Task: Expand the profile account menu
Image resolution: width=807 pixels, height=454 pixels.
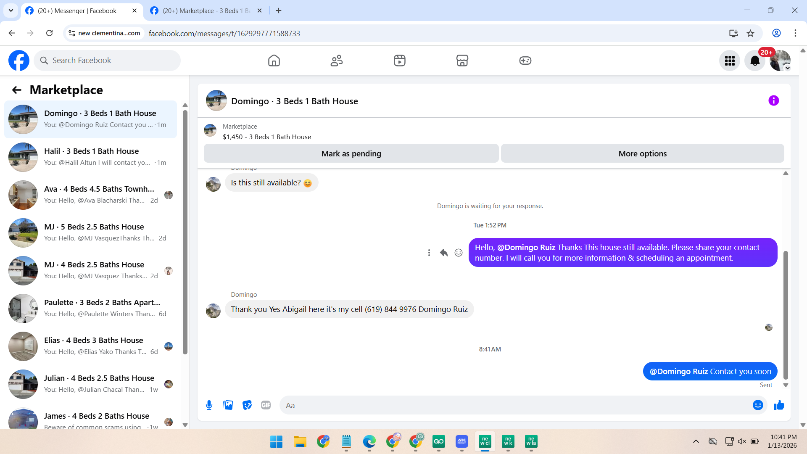Action: pos(780,61)
